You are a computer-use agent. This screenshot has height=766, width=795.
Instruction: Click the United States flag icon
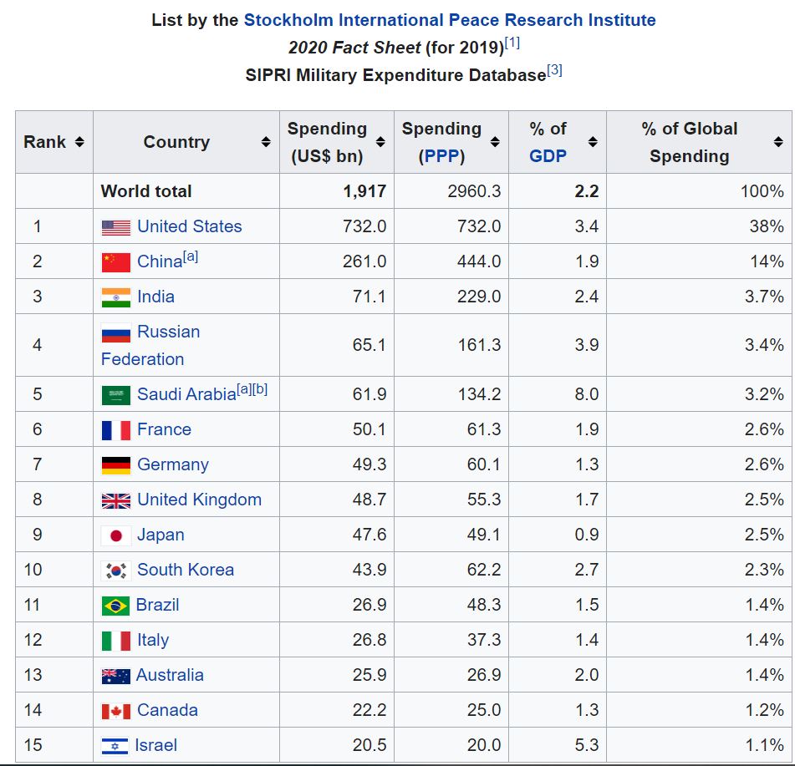(115, 227)
